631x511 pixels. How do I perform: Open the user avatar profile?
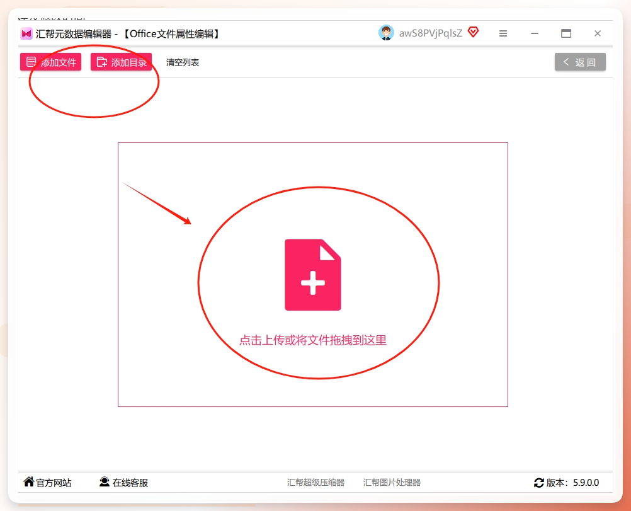coord(386,33)
